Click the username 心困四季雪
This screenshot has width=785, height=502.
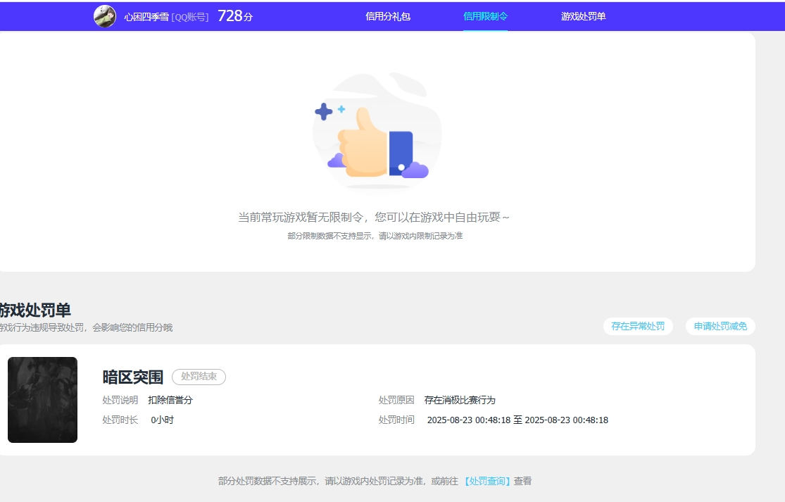146,17
